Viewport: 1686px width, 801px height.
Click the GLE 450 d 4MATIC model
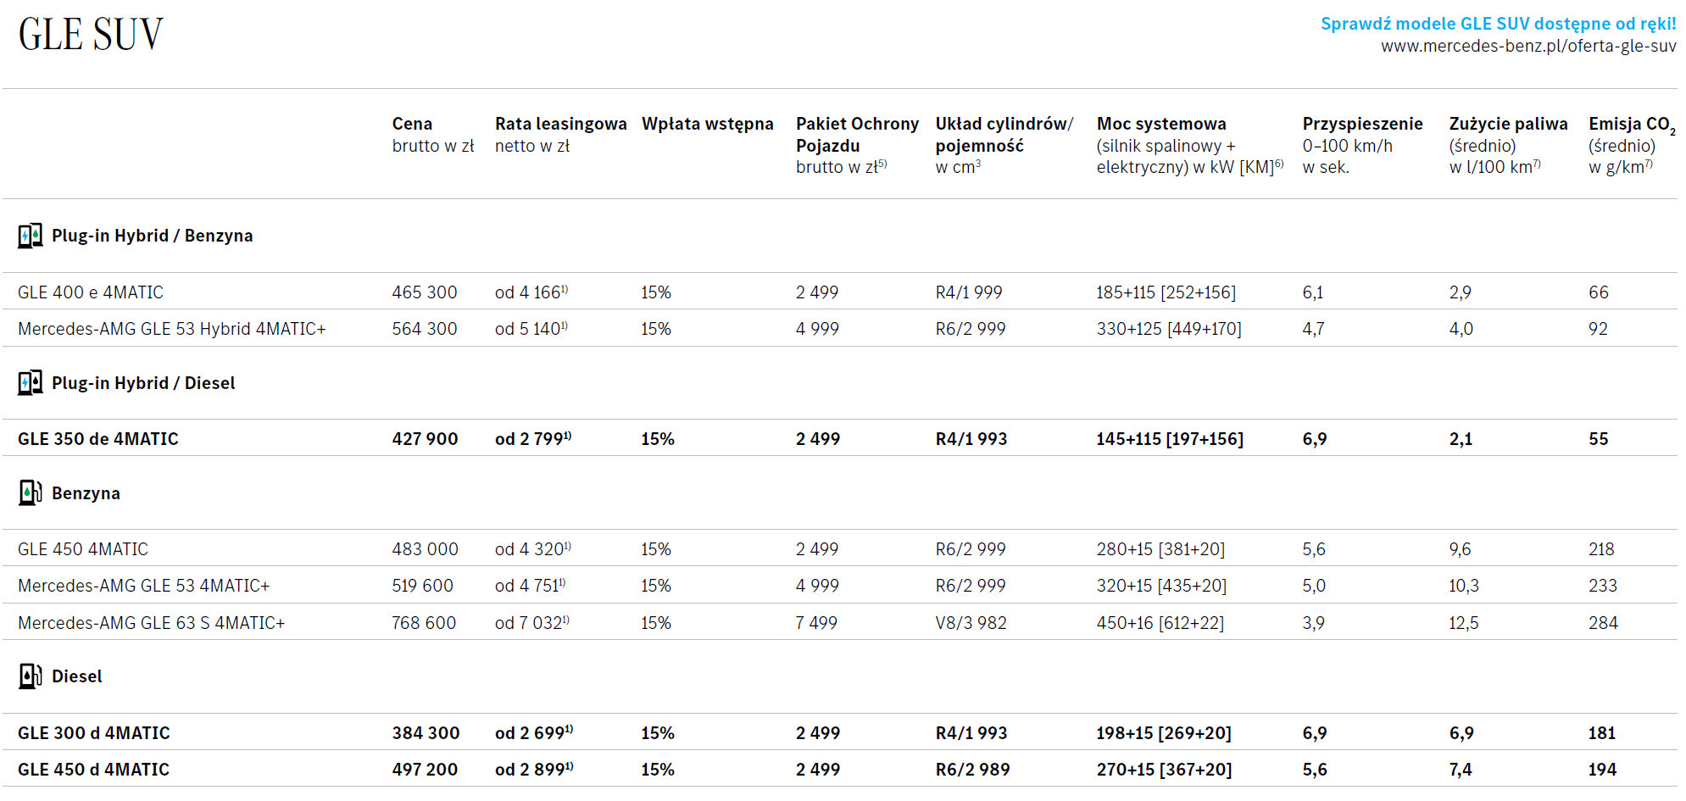point(93,770)
